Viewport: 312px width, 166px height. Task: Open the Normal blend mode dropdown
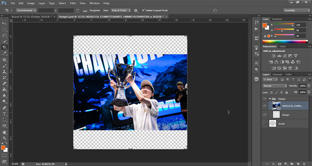pyautogui.click(x=275, y=86)
